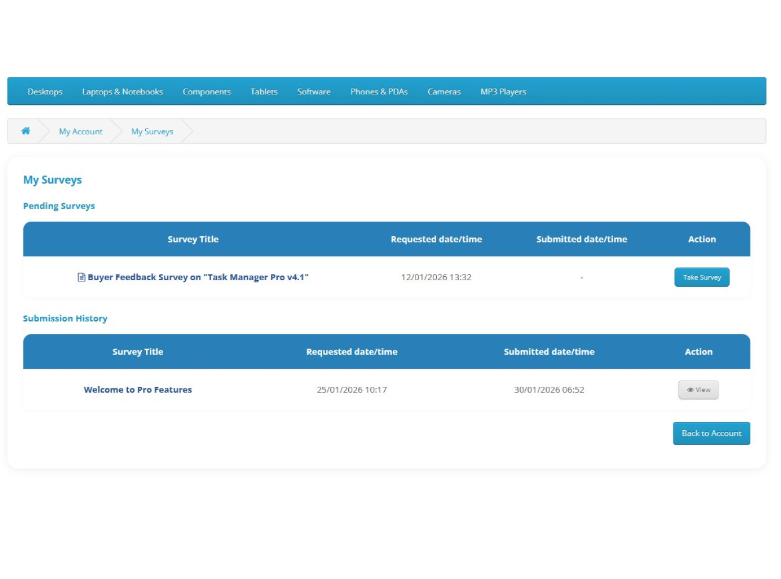Image resolution: width=781 pixels, height=579 pixels.
Task: Click the My Account breadcrumb link
Action: (80, 131)
